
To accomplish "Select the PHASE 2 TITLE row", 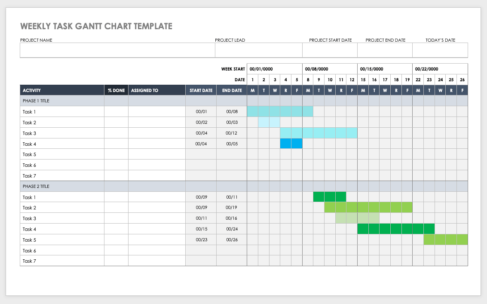I will click(x=61, y=186).
